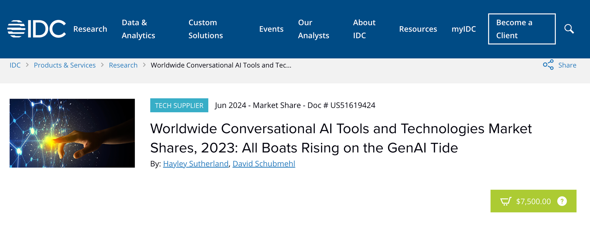Click the Become a Client button
590x226 pixels.
pos(522,29)
